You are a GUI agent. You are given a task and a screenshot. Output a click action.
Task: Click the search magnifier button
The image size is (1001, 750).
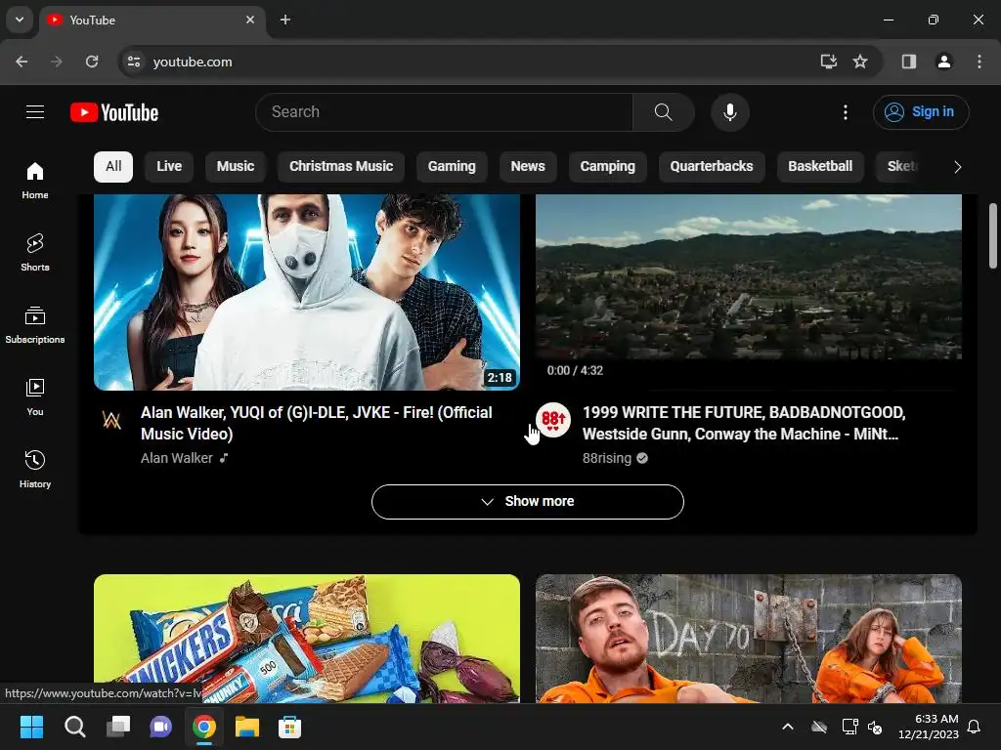664,112
